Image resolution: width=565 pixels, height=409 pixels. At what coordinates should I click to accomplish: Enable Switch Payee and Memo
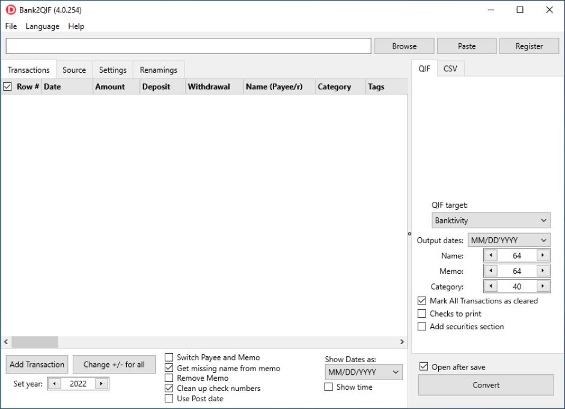(x=169, y=357)
